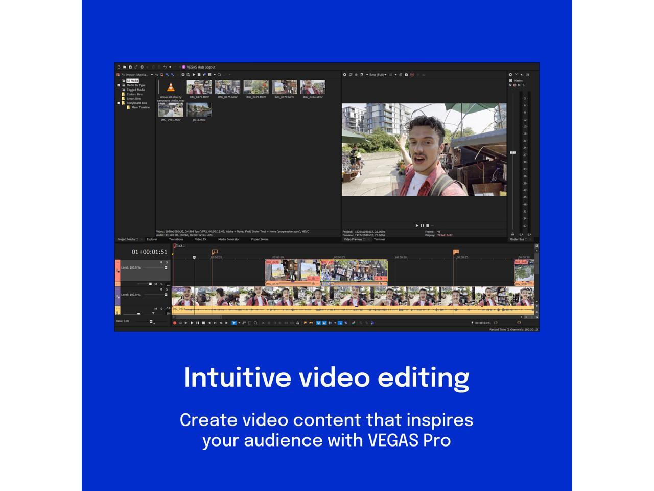The height and width of the screenshot is (491, 654).
Task: Save snapshot of the preview frame
Action: 406,75
